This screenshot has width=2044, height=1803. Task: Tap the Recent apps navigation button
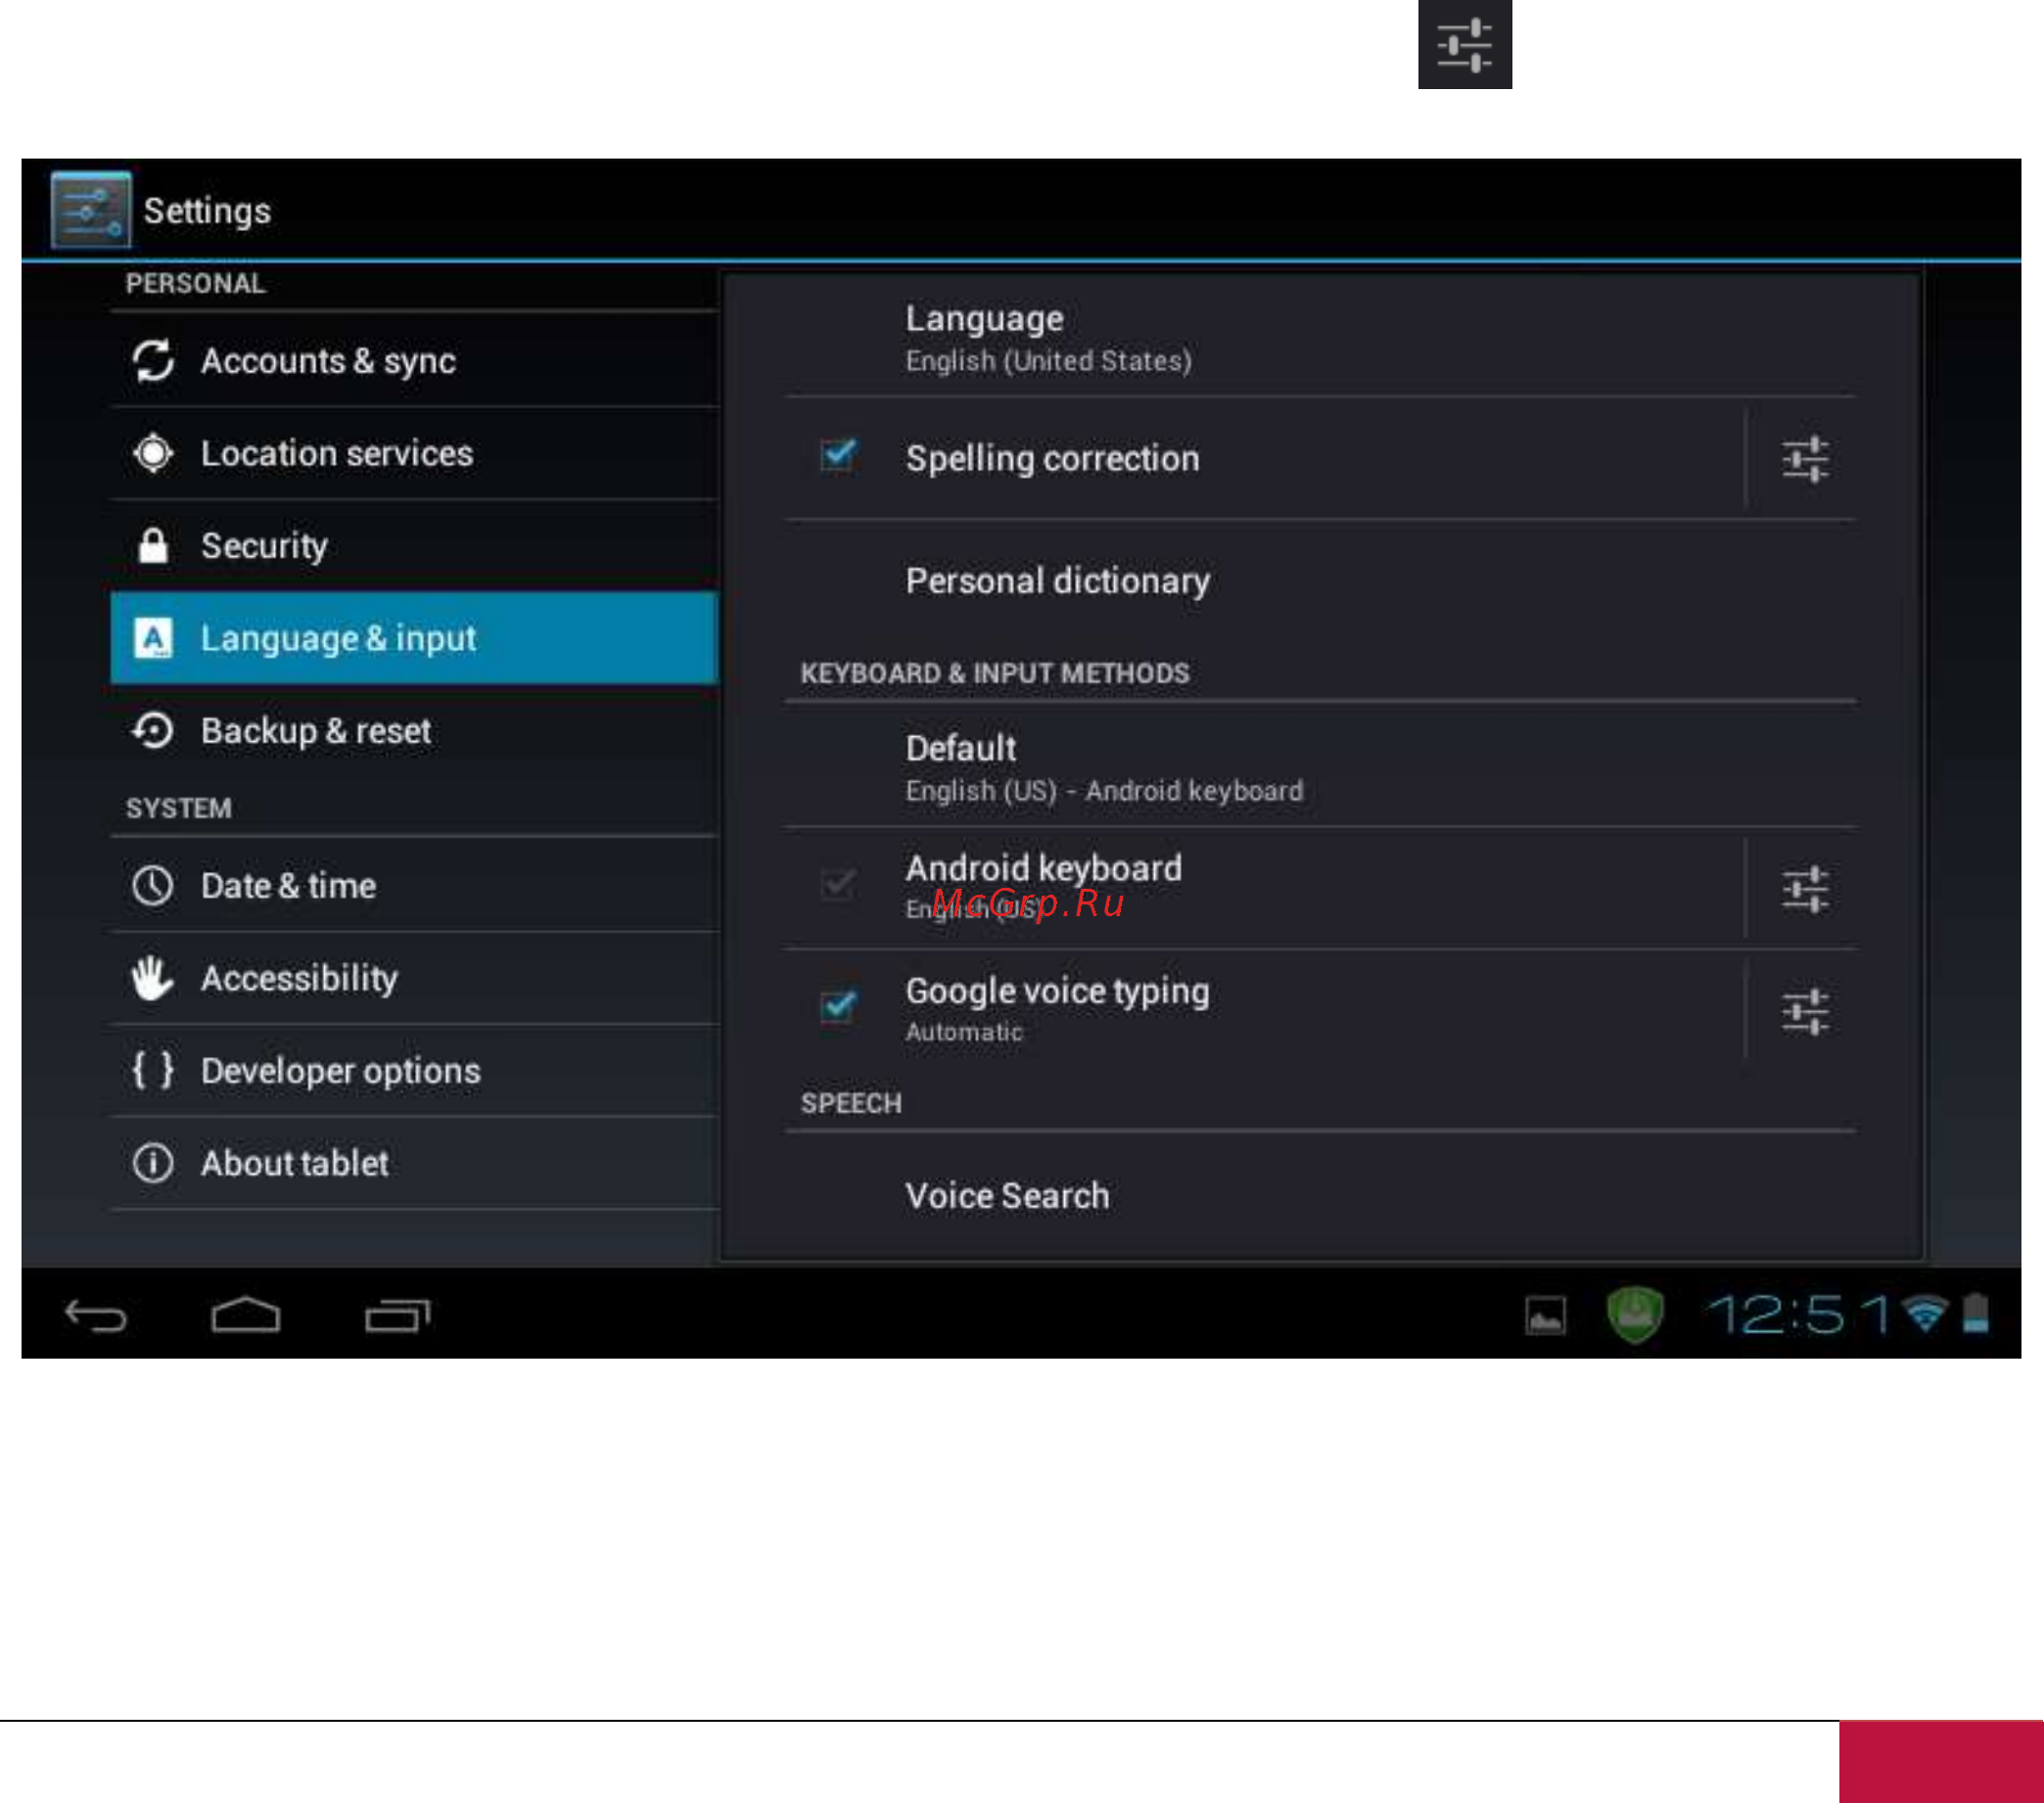(397, 1315)
